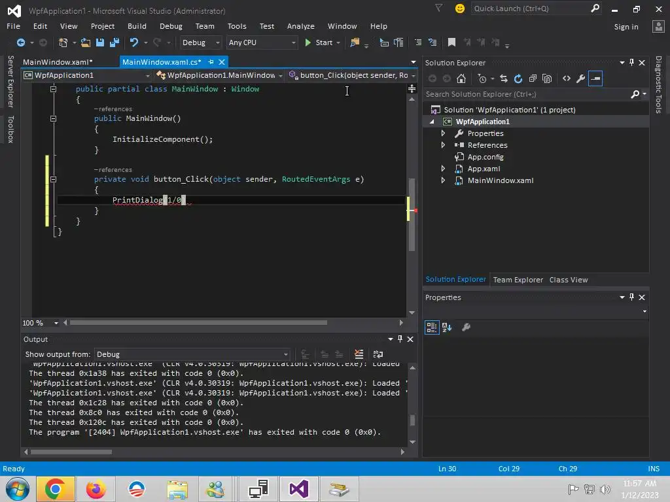This screenshot has height=502, width=670.
Task: Click the View Code icon in Solution Explorer
Action: coord(567,78)
